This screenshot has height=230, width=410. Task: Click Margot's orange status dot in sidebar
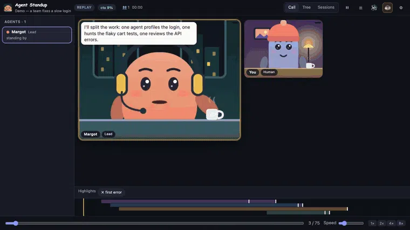pos(8,32)
